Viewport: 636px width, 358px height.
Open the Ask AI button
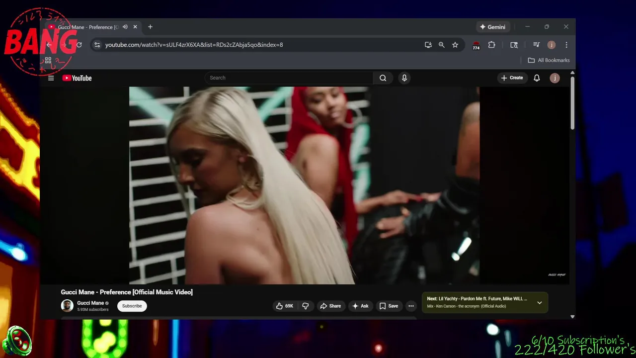[x=360, y=306]
